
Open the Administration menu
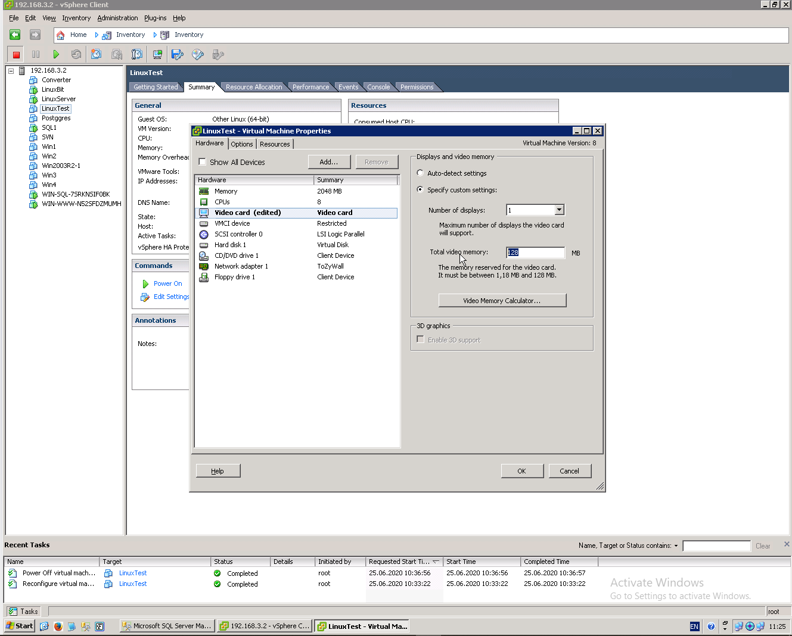click(x=117, y=18)
